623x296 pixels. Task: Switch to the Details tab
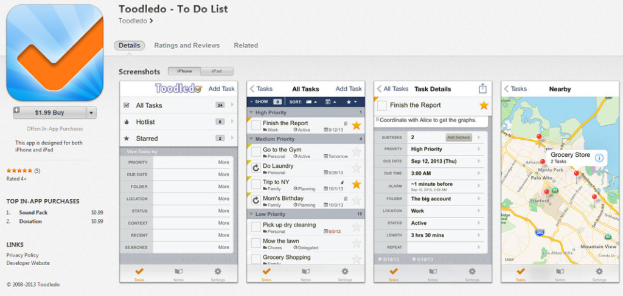pyautogui.click(x=129, y=45)
